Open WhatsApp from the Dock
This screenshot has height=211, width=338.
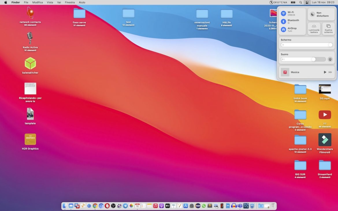[x=204, y=206]
